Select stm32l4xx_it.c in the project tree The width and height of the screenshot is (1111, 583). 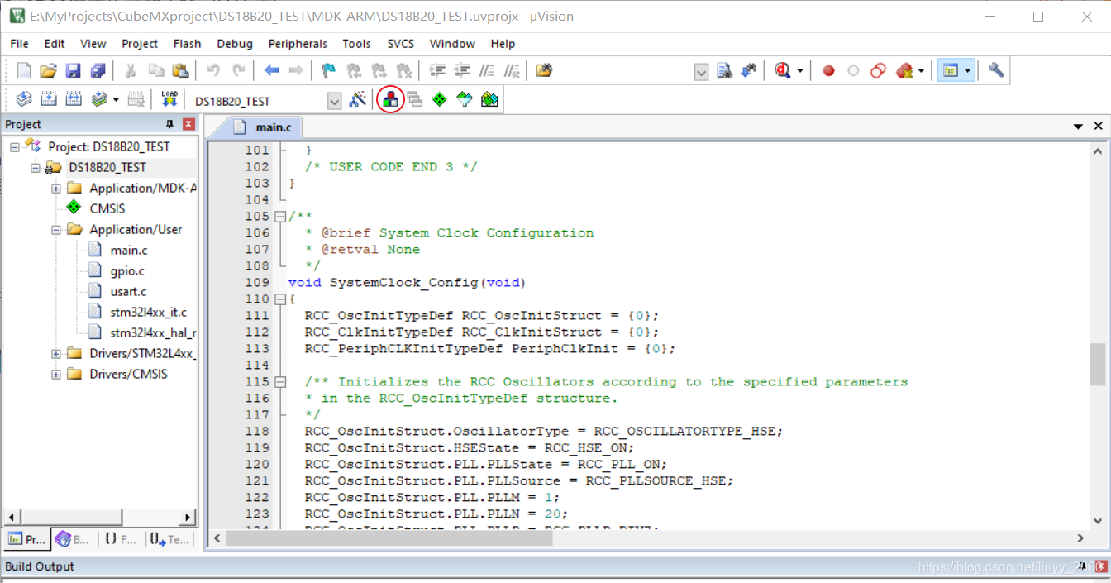148,312
